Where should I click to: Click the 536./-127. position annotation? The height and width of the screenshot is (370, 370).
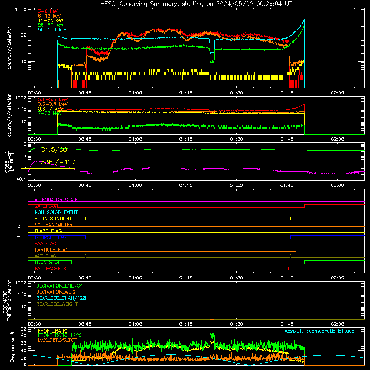[x=59, y=162]
